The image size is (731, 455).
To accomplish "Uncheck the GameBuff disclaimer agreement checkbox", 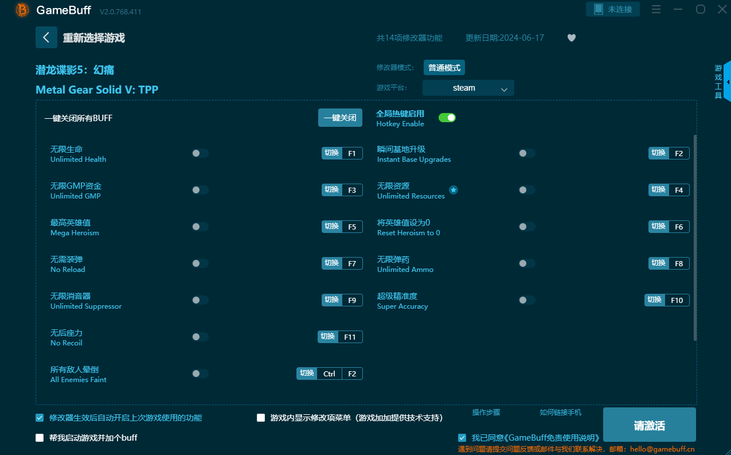I will click(462, 438).
